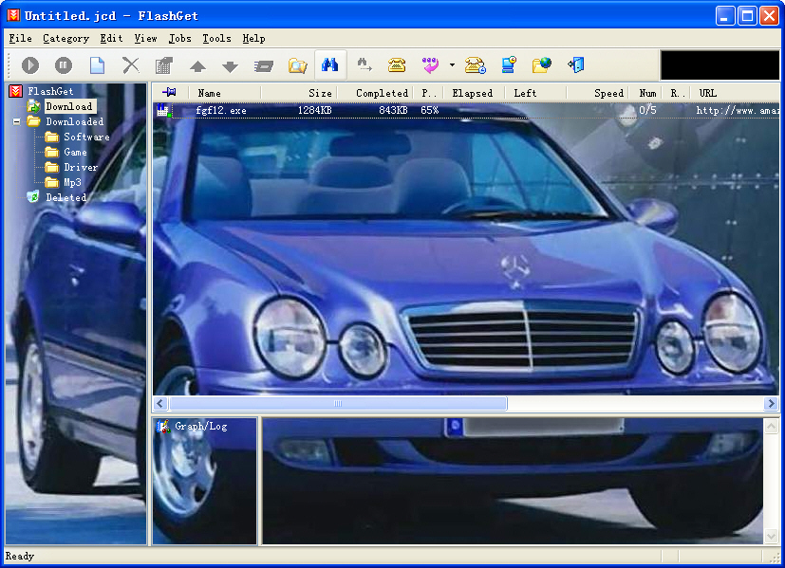Screen dimensions: 785x568
Task: Open the Category menu
Action: 65,39
